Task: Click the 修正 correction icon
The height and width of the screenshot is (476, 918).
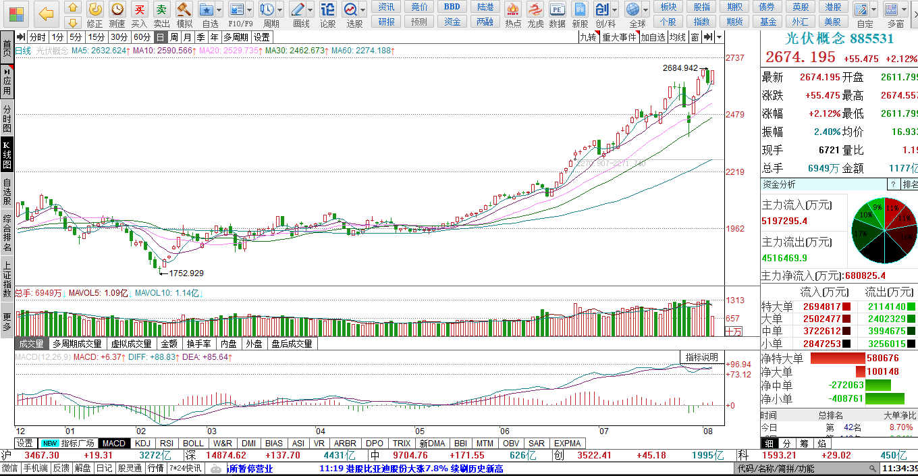Action: pos(95,9)
